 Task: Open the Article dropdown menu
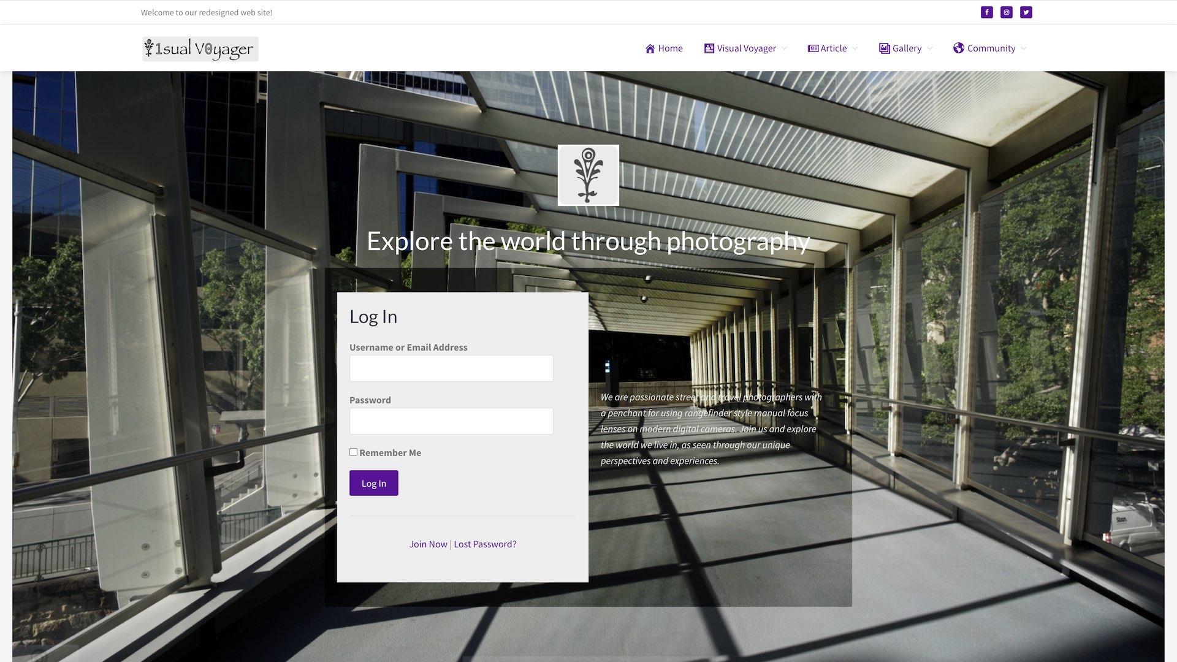pos(834,48)
